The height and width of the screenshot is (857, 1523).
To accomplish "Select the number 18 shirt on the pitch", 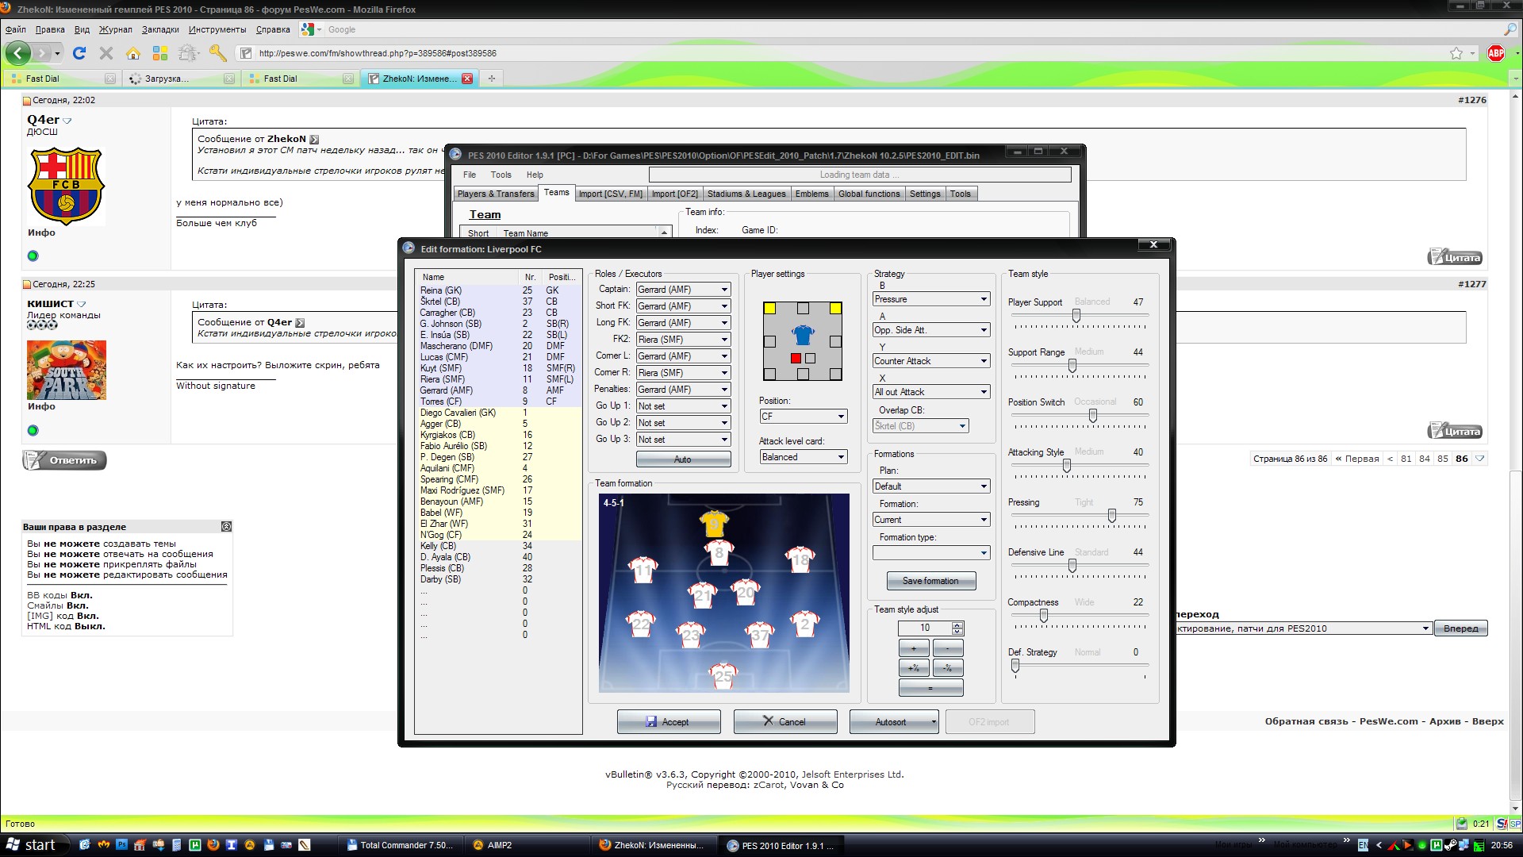I will [x=800, y=560].
